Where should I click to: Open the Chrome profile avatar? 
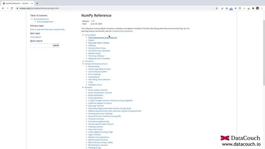[258, 8]
